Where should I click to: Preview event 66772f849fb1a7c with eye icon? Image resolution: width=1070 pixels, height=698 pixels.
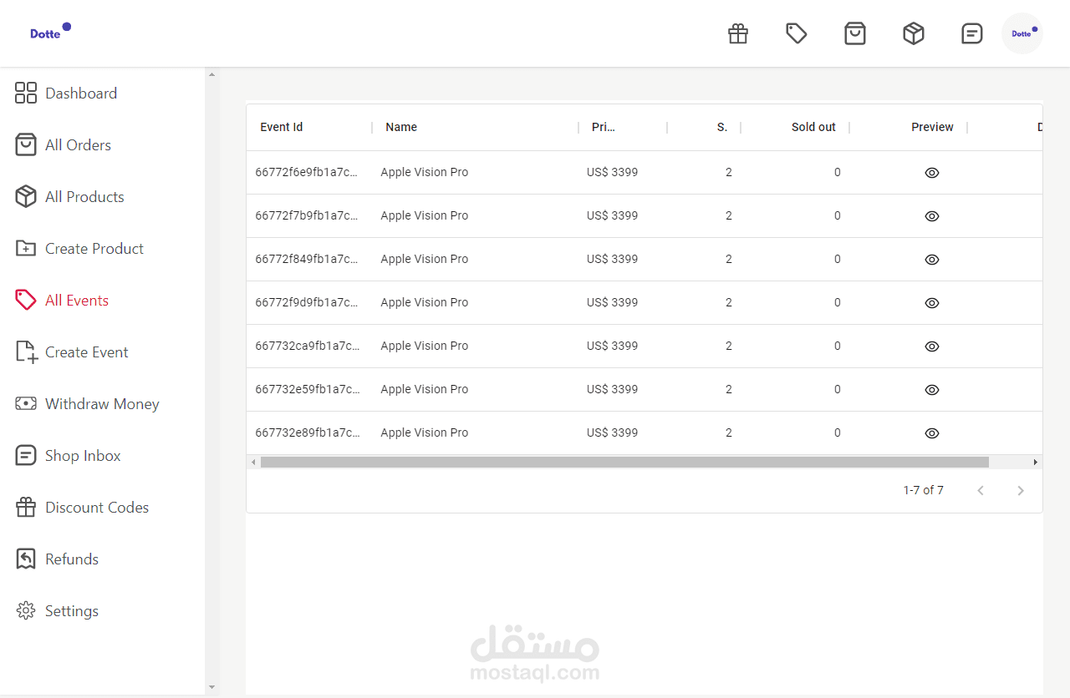[x=932, y=260]
